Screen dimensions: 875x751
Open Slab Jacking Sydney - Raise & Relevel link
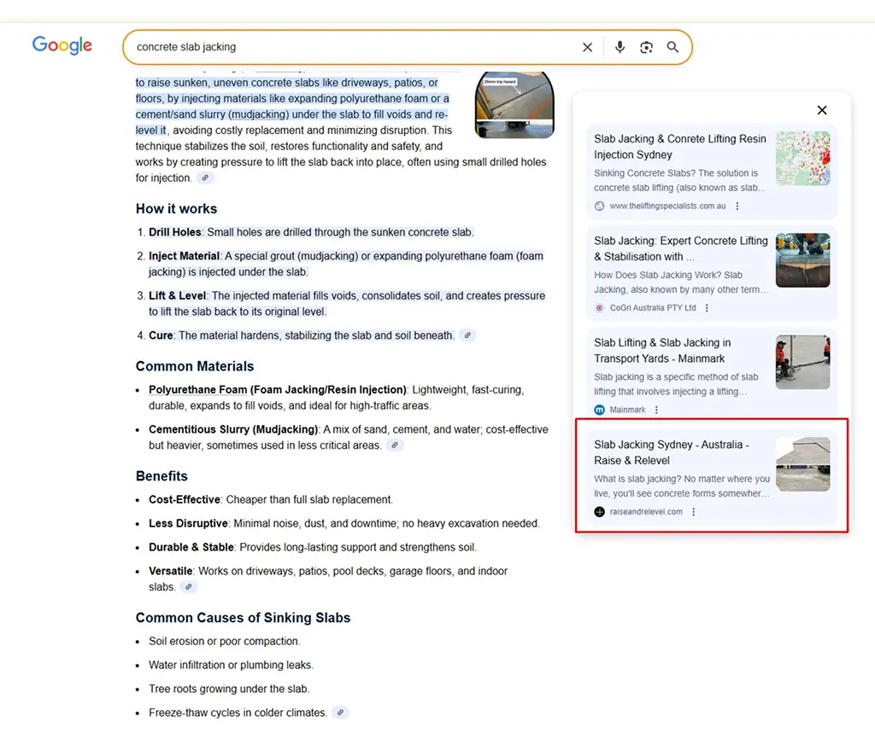click(x=671, y=452)
